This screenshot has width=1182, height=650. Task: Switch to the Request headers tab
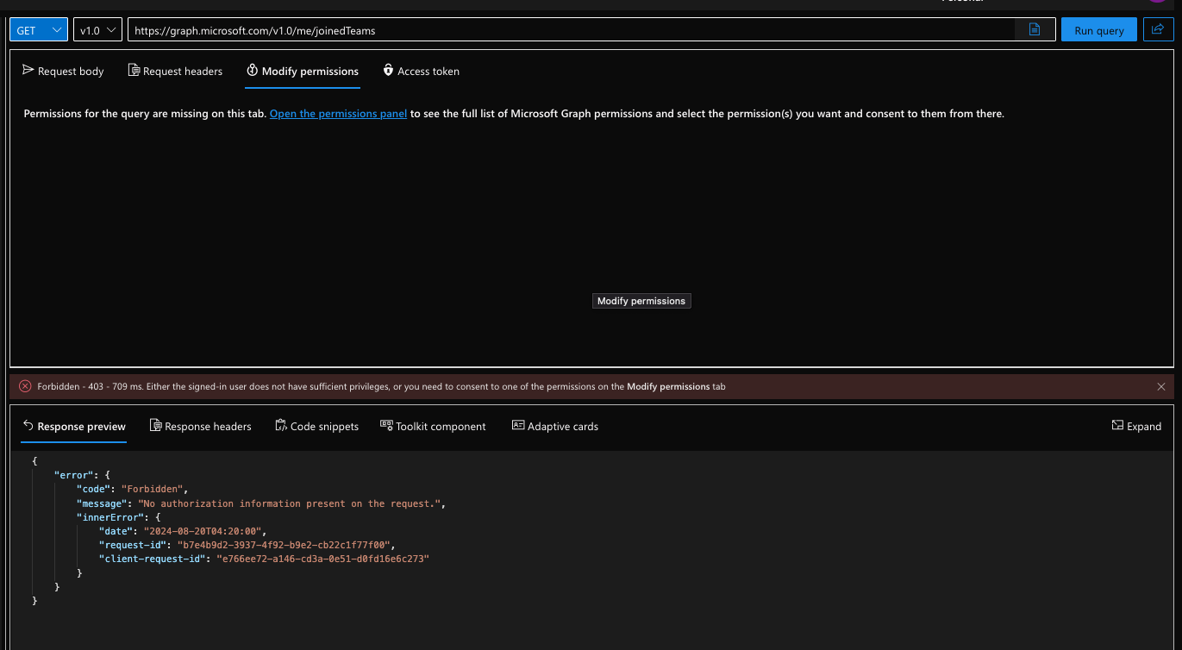click(x=175, y=71)
